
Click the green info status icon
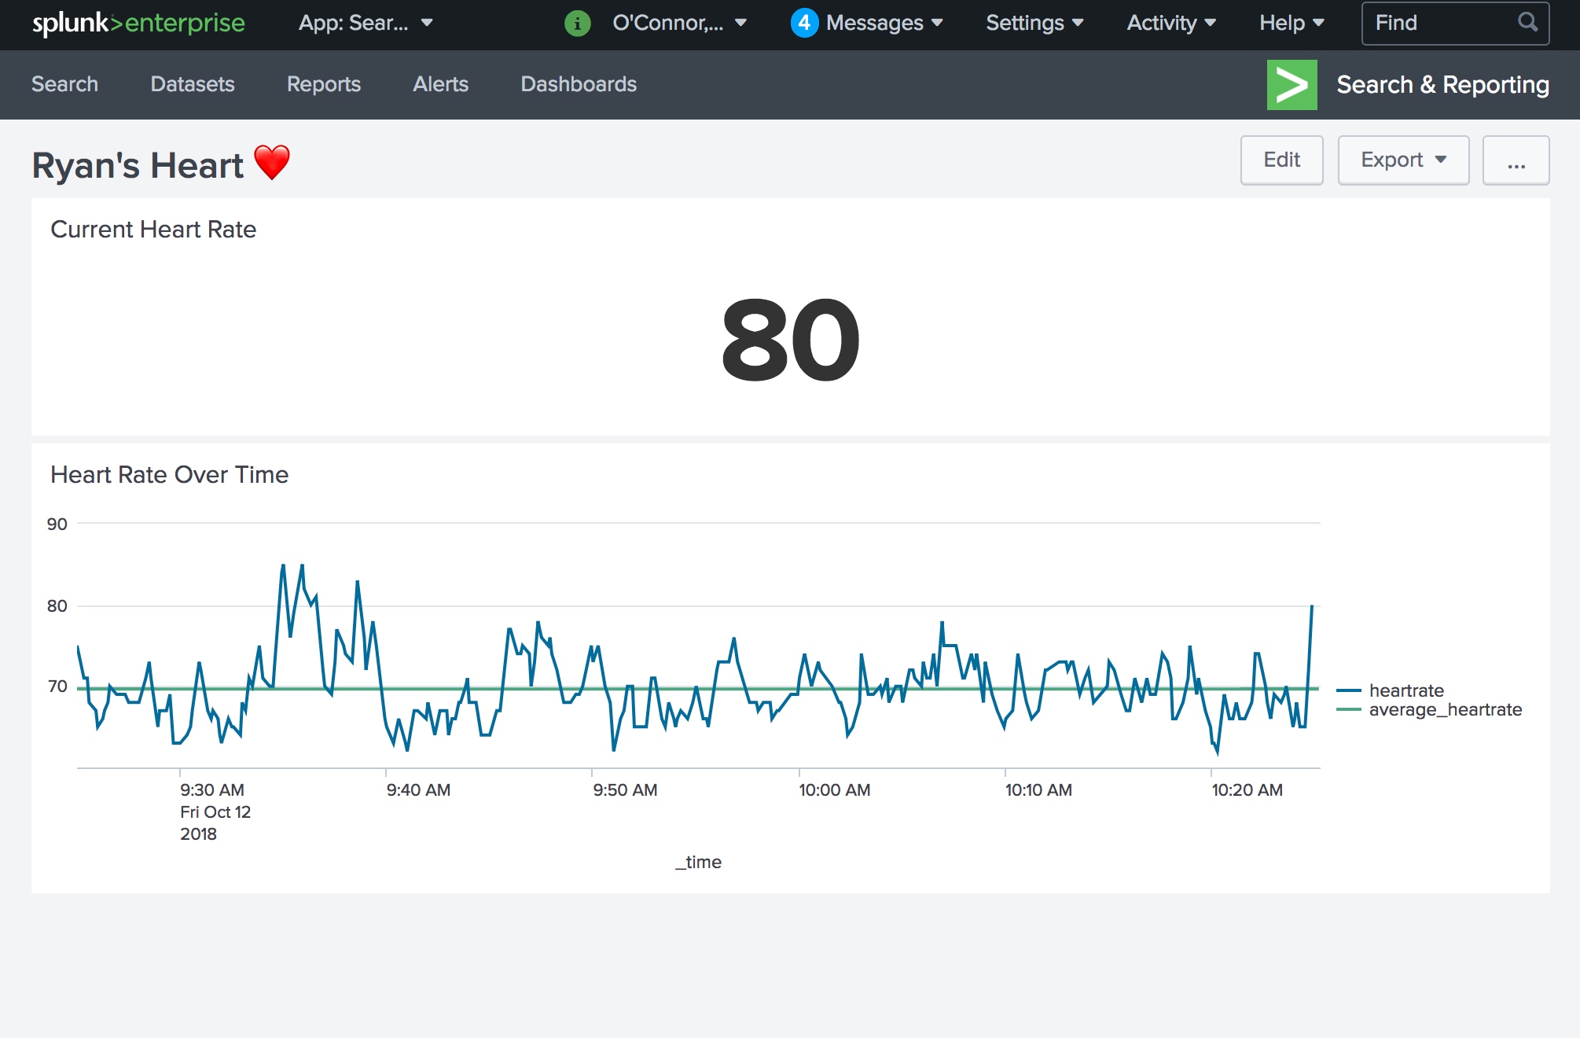click(x=578, y=24)
